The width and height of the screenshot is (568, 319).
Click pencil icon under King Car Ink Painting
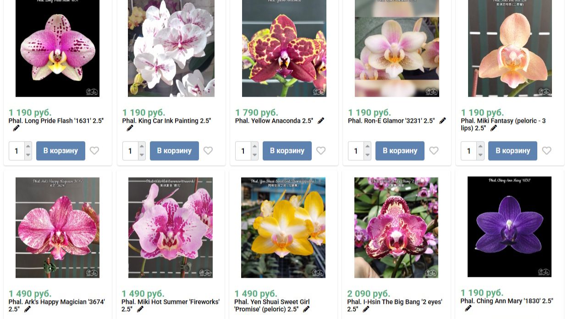click(130, 128)
